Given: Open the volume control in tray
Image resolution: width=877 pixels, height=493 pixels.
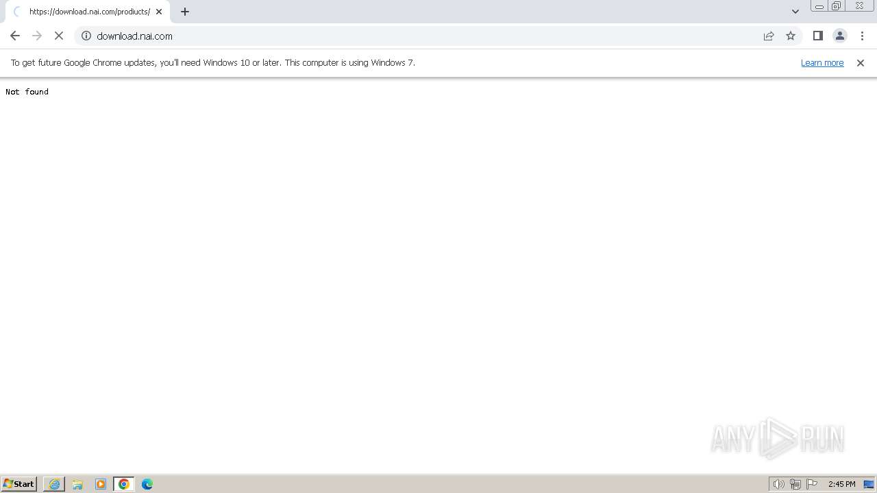Looking at the screenshot, I should tap(779, 484).
